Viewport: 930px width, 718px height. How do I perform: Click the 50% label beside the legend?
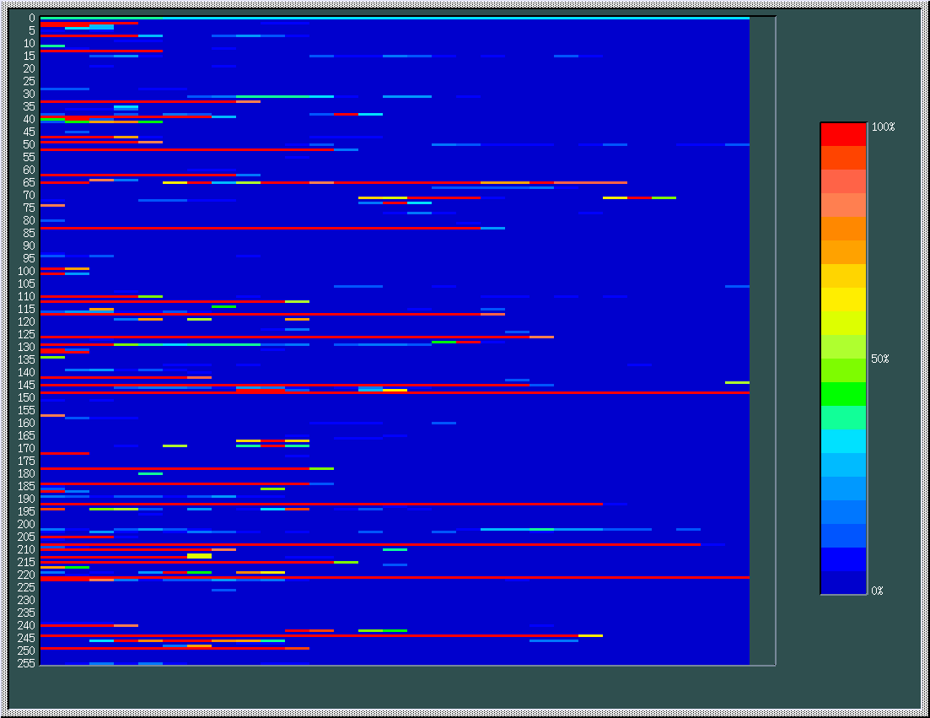click(x=879, y=359)
